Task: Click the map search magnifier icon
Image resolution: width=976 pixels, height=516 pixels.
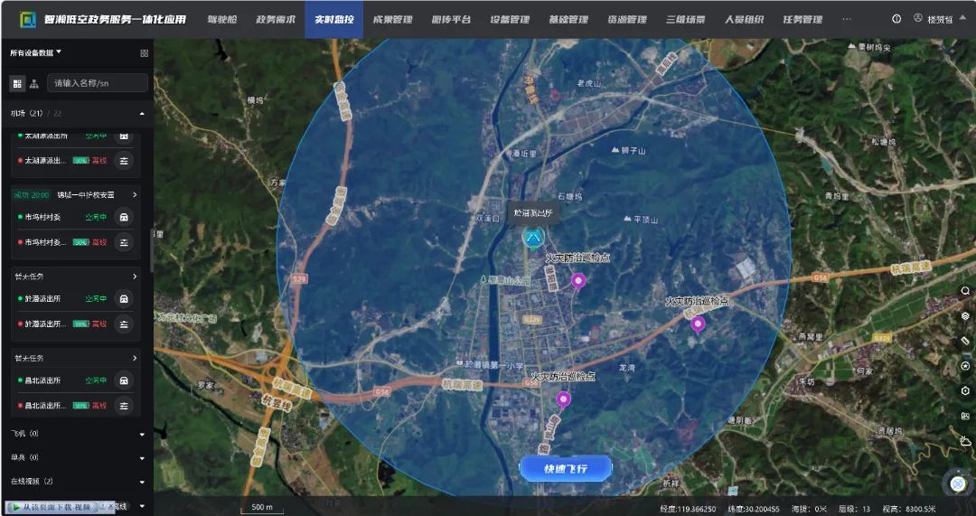Action: coord(965,291)
